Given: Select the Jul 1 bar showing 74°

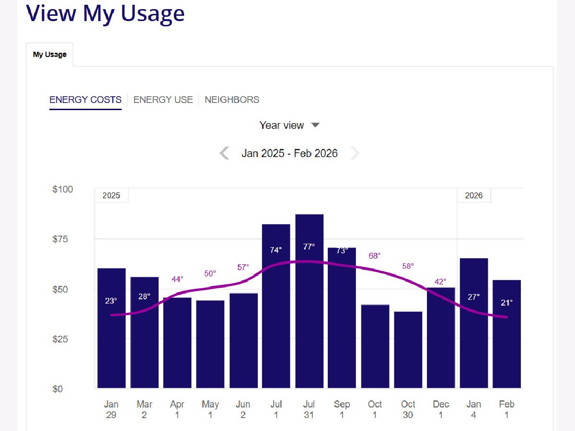Looking at the screenshot, I should pos(276,326).
